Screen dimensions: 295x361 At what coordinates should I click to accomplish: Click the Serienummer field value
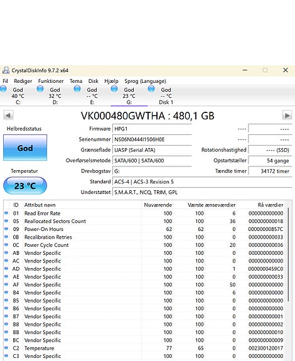click(x=152, y=139)
